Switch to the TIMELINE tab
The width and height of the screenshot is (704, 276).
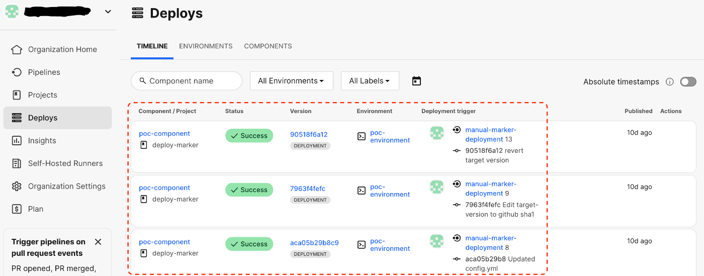coord(152,46)
